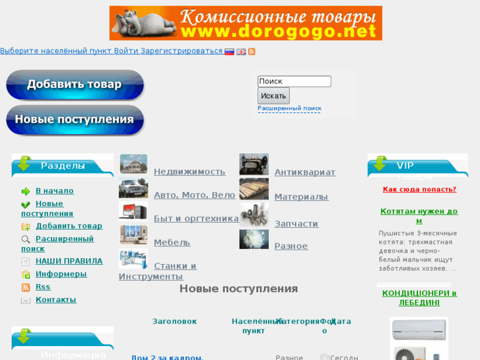The width and height of the screenshot is (480, 360).
Task: Open air conditioner image in VIP panel
Action: 419,339
